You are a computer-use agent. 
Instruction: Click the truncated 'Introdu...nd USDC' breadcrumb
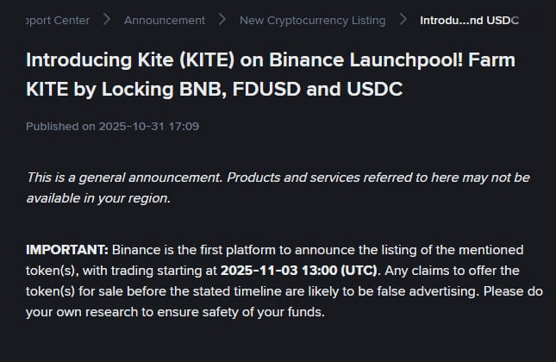coord(469,20)
